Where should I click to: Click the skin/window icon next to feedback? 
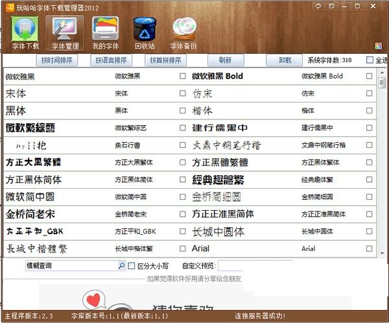click(331, 6)
